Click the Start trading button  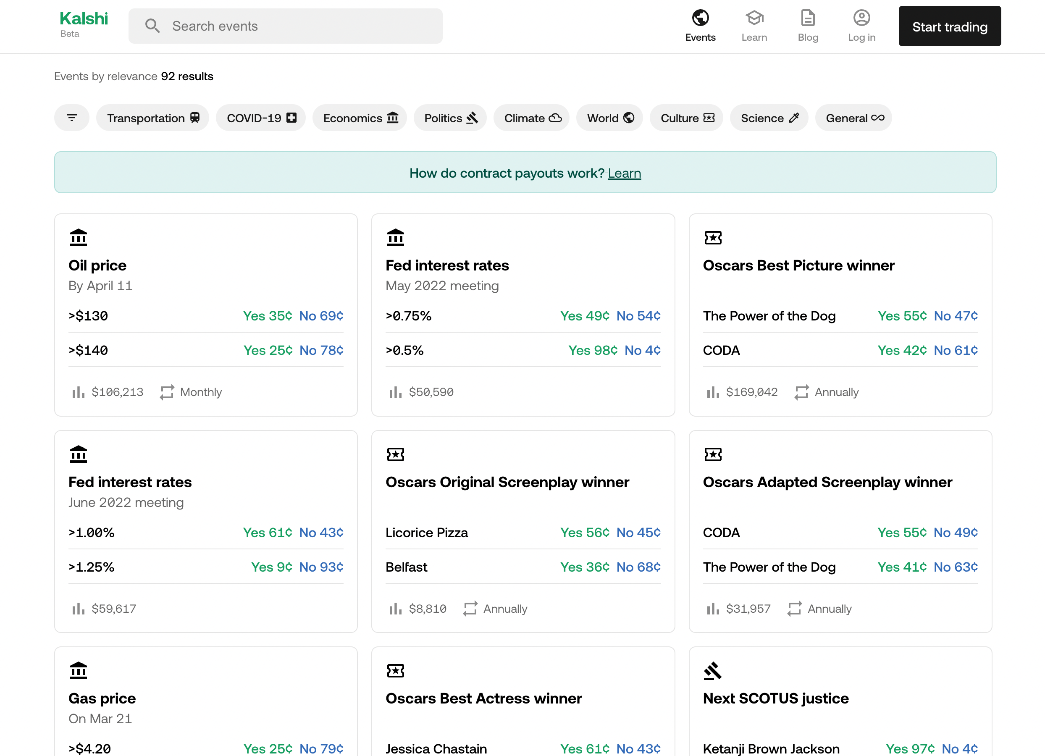(x=950, y=26)
